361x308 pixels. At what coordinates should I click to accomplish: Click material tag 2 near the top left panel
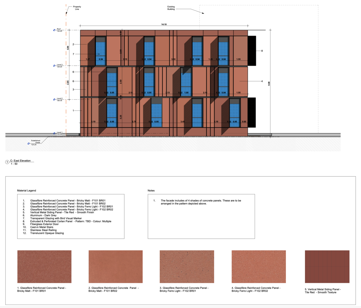click(73, 45)
